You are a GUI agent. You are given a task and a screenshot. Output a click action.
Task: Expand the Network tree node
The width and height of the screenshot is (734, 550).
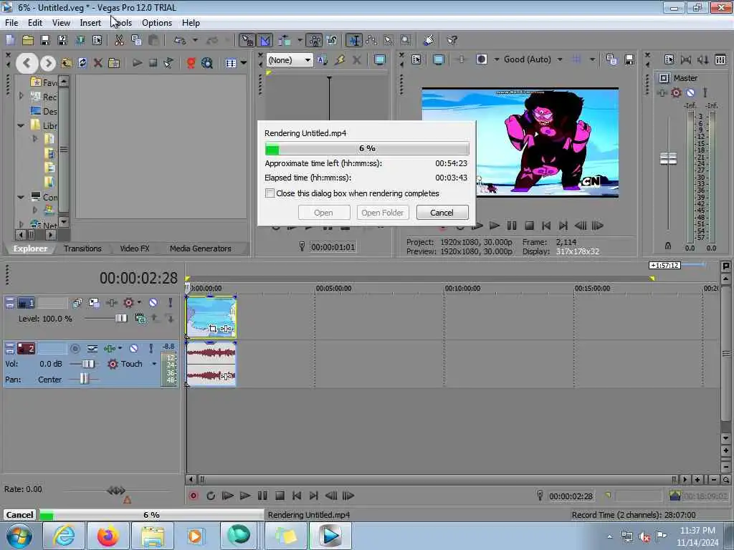pyautogui.click(x=21, y=224)
